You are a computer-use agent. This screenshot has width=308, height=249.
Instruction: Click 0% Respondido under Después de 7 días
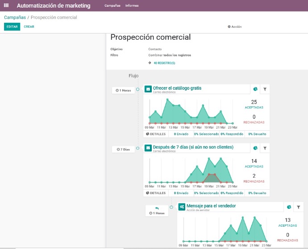pyautogui.click(x=232, y=193)
